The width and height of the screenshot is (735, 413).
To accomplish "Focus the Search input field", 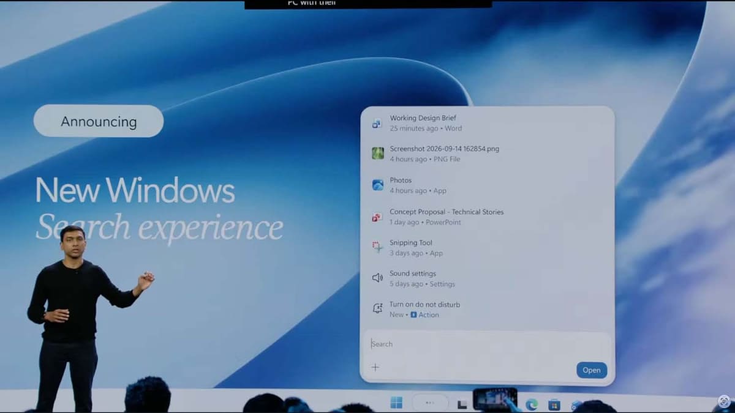I will click(x=488, y=344).
